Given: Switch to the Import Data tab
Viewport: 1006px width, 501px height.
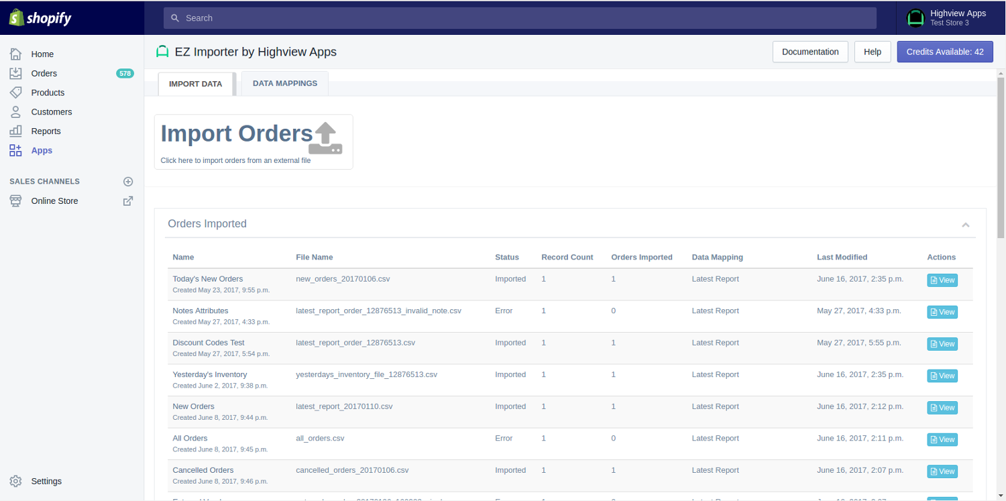Looking at the screenshot, I should coord(195,84).
